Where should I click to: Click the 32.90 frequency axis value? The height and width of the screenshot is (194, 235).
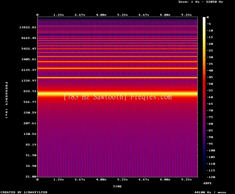point(31,166)
